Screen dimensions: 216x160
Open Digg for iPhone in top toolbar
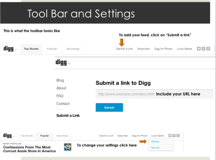pyautogui.click(x=163, y=49)
